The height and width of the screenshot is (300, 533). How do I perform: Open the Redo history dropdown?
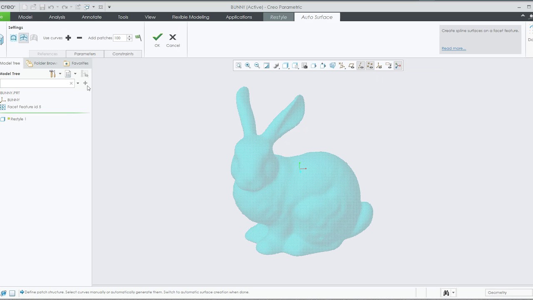click(71, 7)
